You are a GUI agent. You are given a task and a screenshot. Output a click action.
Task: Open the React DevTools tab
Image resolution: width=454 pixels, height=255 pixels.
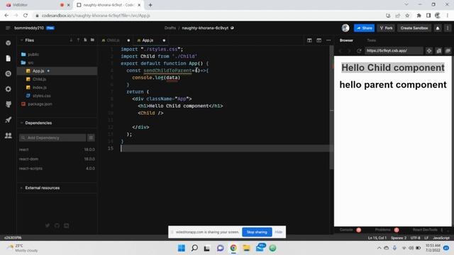pos(425,230)
